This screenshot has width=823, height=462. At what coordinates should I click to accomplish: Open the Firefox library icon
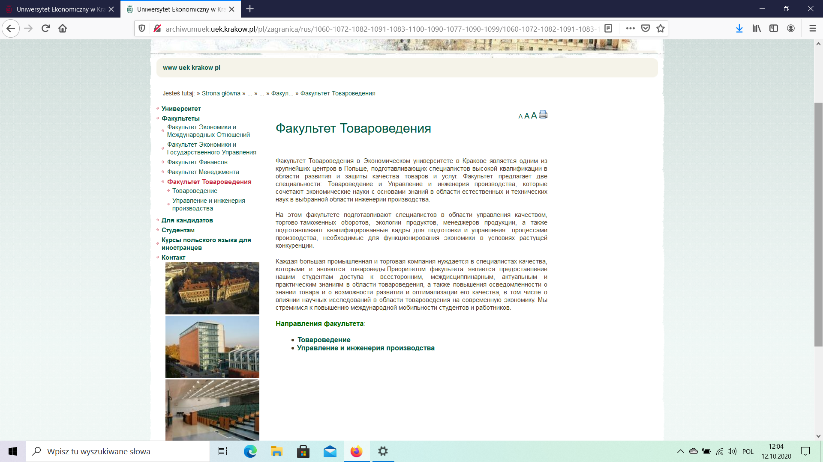tap(756, 29)
